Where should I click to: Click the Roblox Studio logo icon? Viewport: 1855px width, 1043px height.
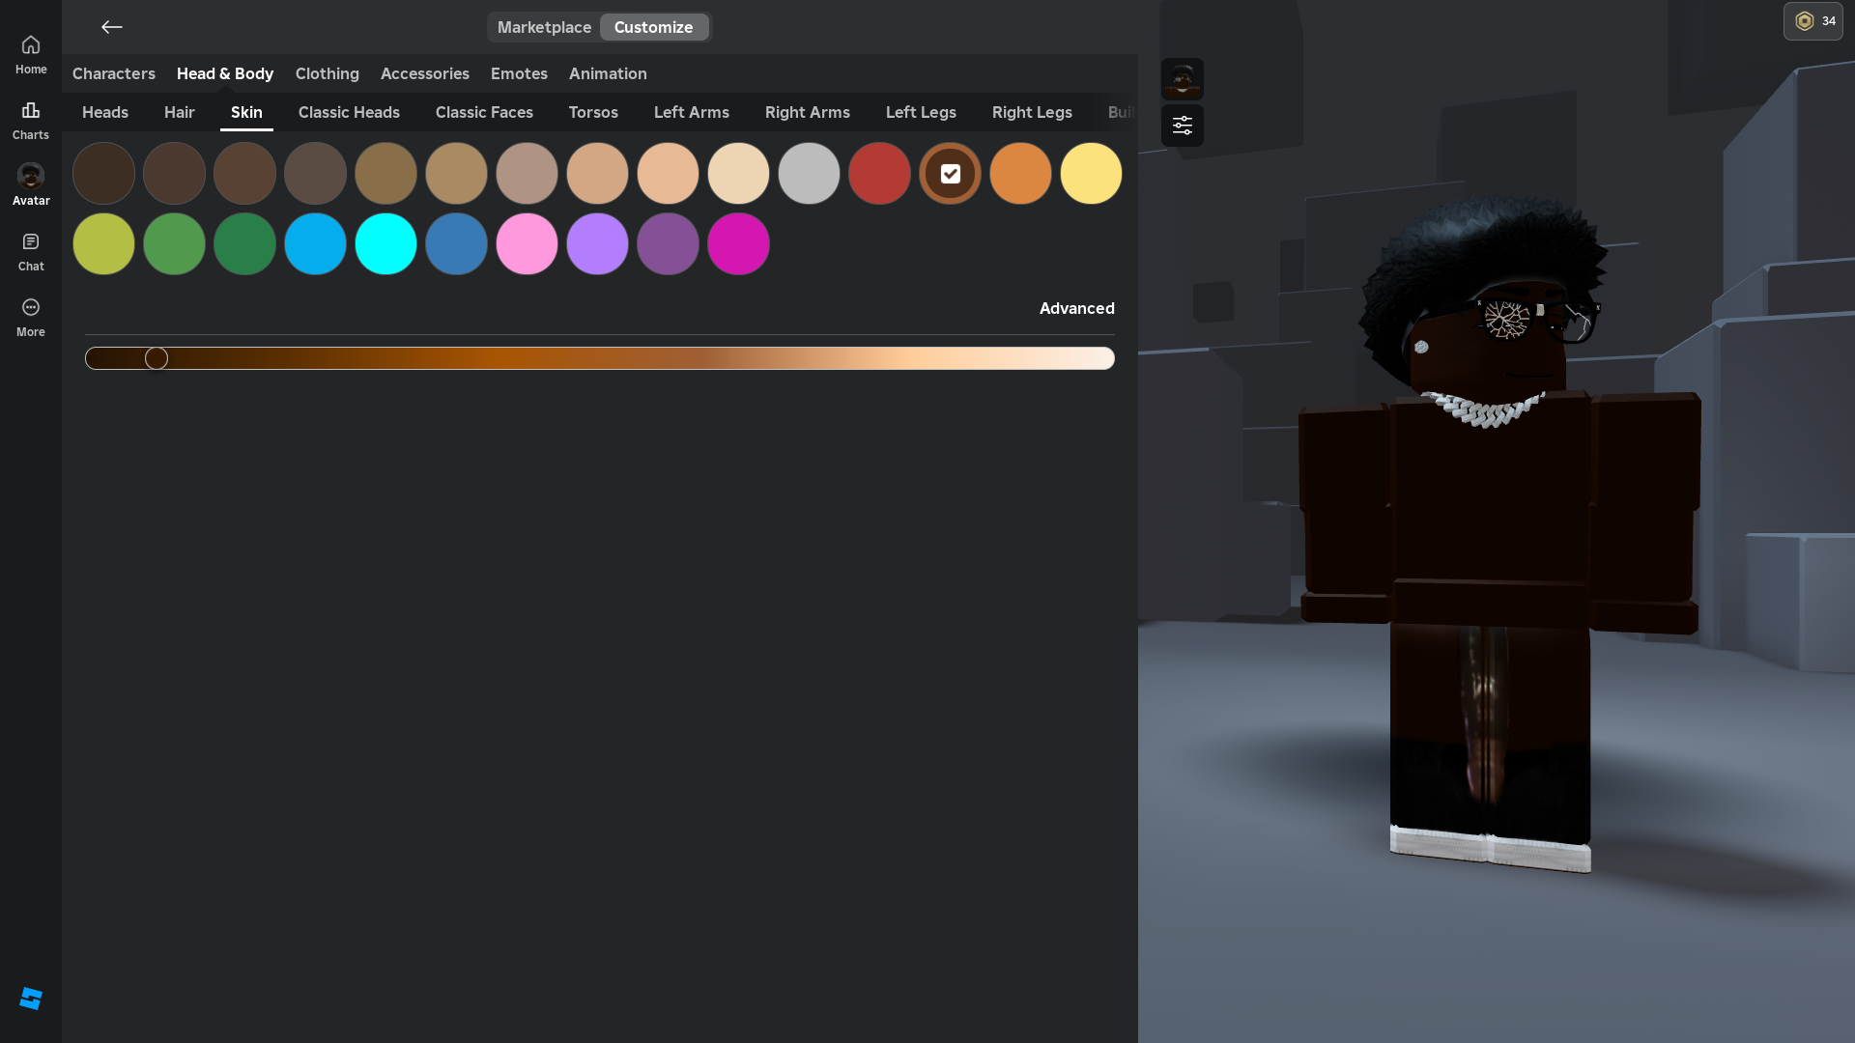click(x=31, y=999)
